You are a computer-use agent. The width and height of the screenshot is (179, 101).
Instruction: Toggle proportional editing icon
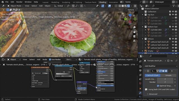(81, 6)
